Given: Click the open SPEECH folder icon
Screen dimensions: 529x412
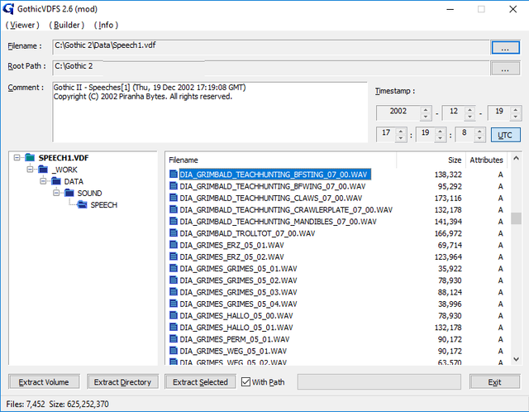Looking at the screenshot, I should 83,204.
